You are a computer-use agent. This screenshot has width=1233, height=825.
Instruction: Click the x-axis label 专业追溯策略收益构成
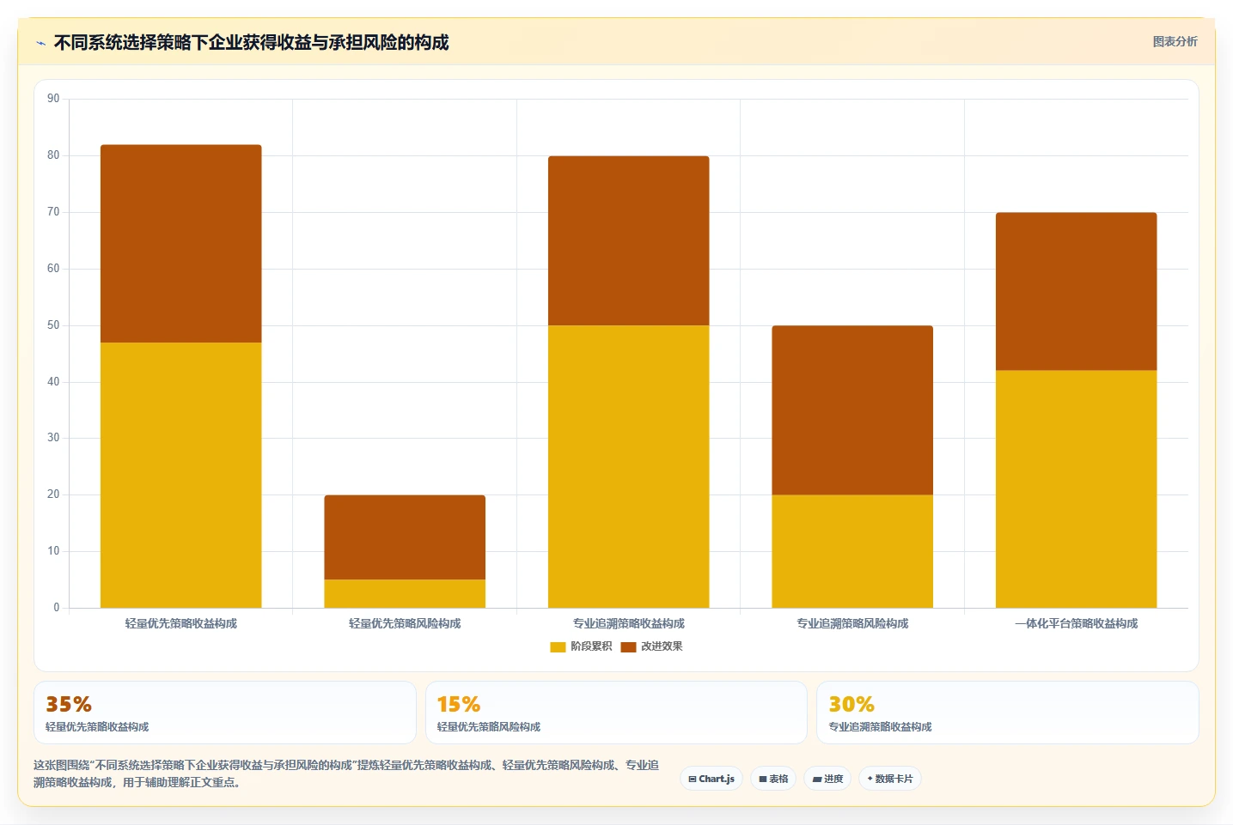click(629, 623)
